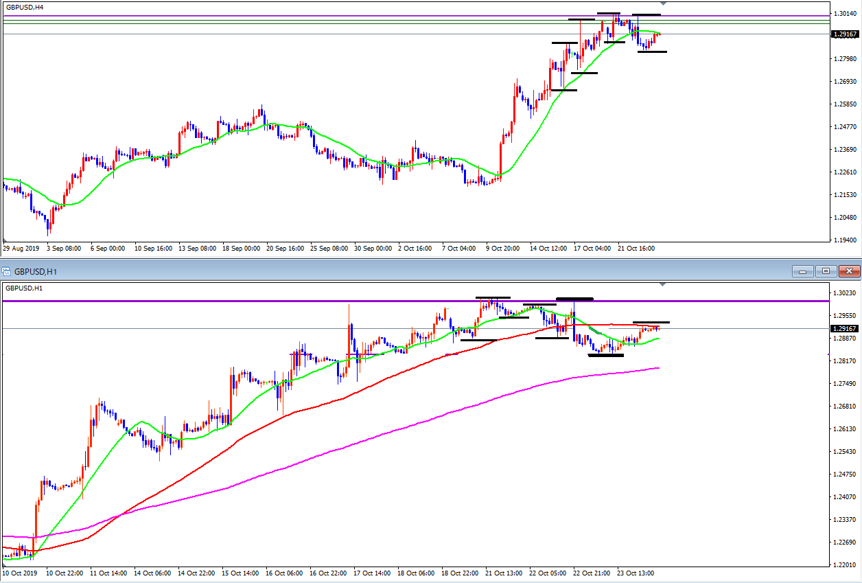The height and width of the screenshot is (583, 862).
Task: Click the 1.26810 price level
Action: point(844,407)
